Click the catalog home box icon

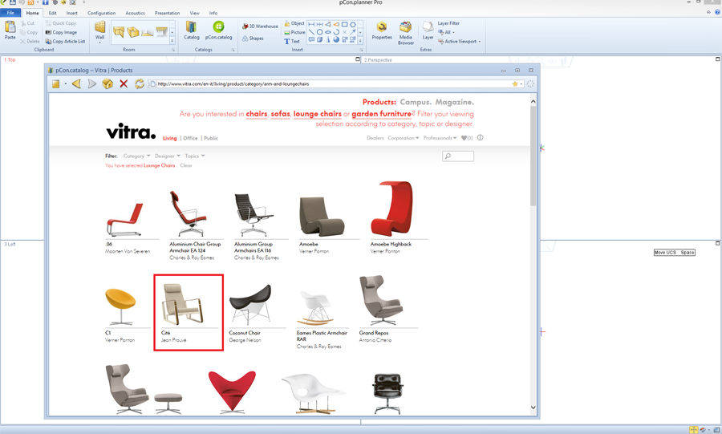(107, 83)
